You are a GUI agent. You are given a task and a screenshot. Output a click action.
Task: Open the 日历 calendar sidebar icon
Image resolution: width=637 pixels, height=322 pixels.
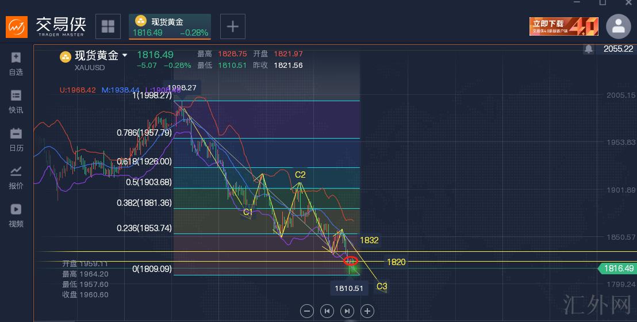[x=16, y=139]
